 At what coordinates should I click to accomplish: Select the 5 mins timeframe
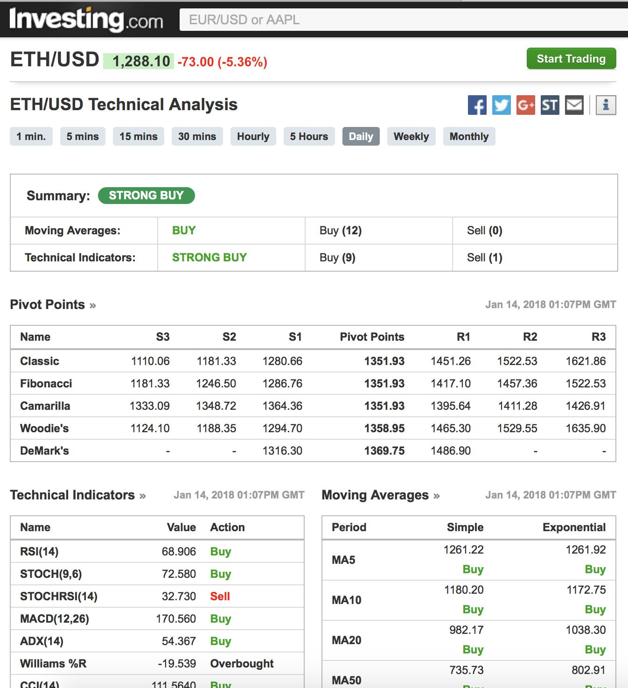click(83, 136)
